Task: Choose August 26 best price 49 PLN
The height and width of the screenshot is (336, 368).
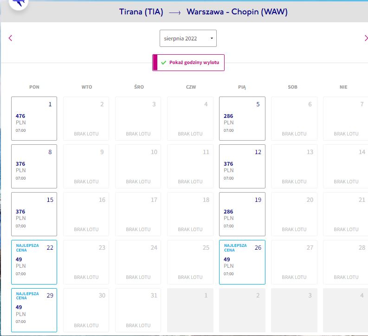Action: [x=242, y=262]
